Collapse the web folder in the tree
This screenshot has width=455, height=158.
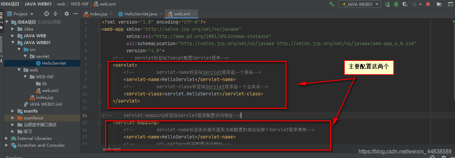[19, 70]
